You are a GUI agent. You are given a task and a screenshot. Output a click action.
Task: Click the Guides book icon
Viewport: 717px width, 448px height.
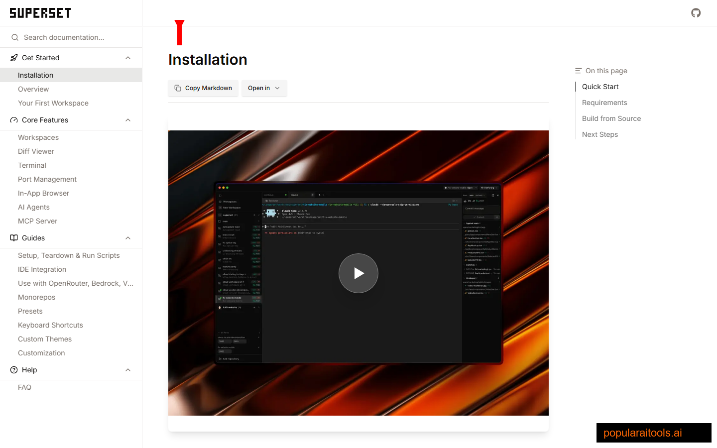pyautogui.click(x=14, y=238)
